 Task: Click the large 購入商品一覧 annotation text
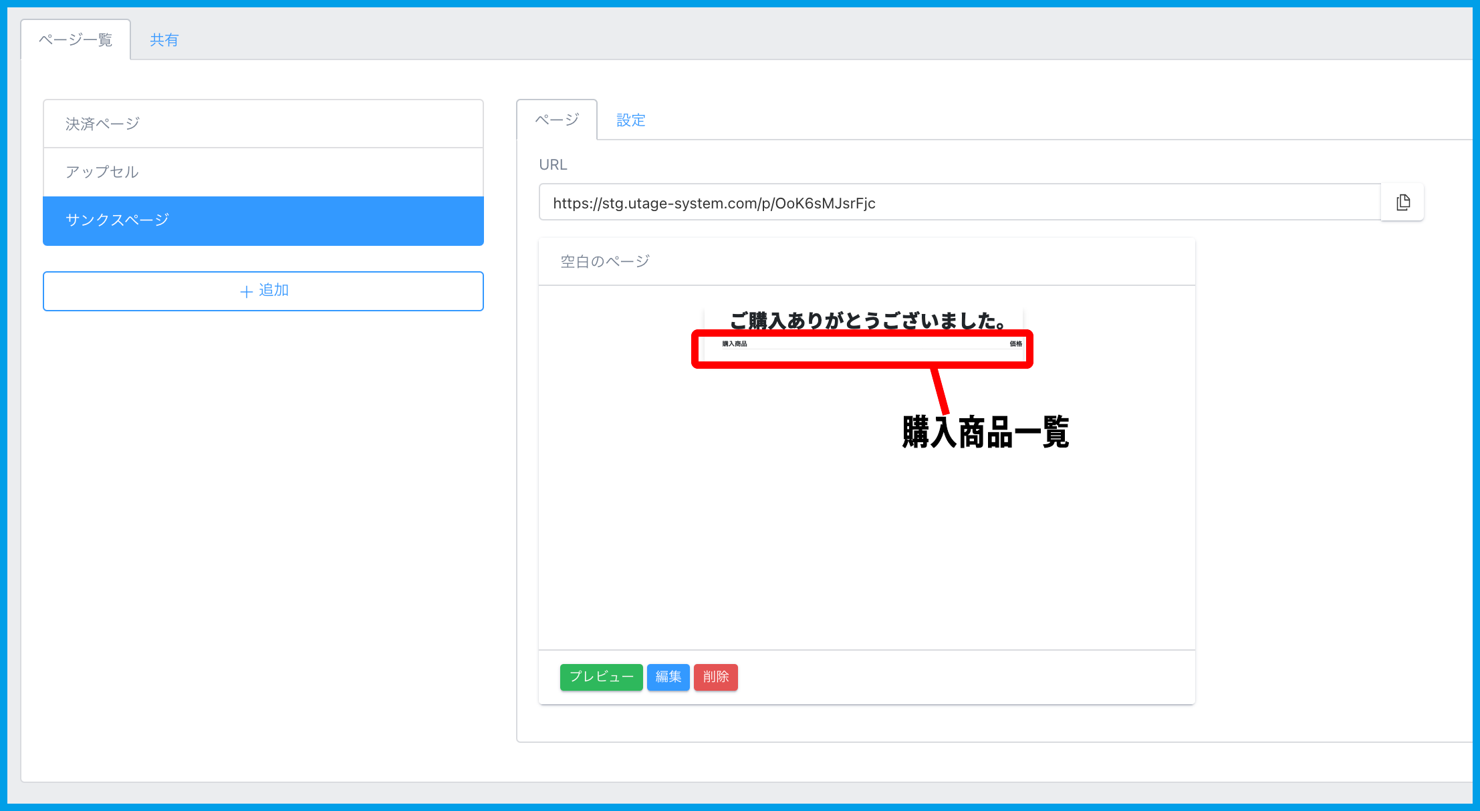[985, 432]
